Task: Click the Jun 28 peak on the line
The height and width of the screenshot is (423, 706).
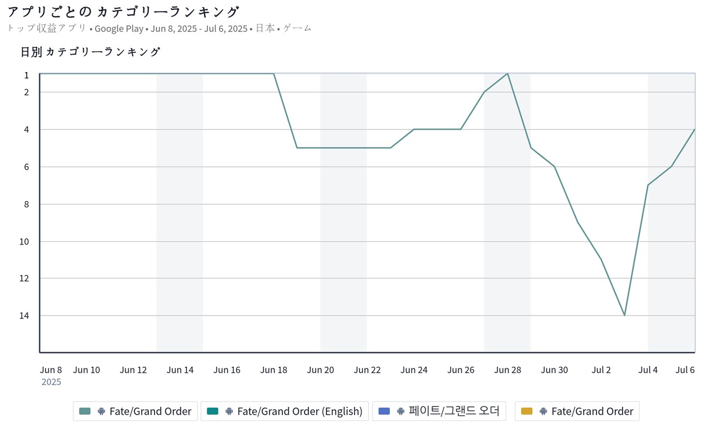Action: coord(507,74)
